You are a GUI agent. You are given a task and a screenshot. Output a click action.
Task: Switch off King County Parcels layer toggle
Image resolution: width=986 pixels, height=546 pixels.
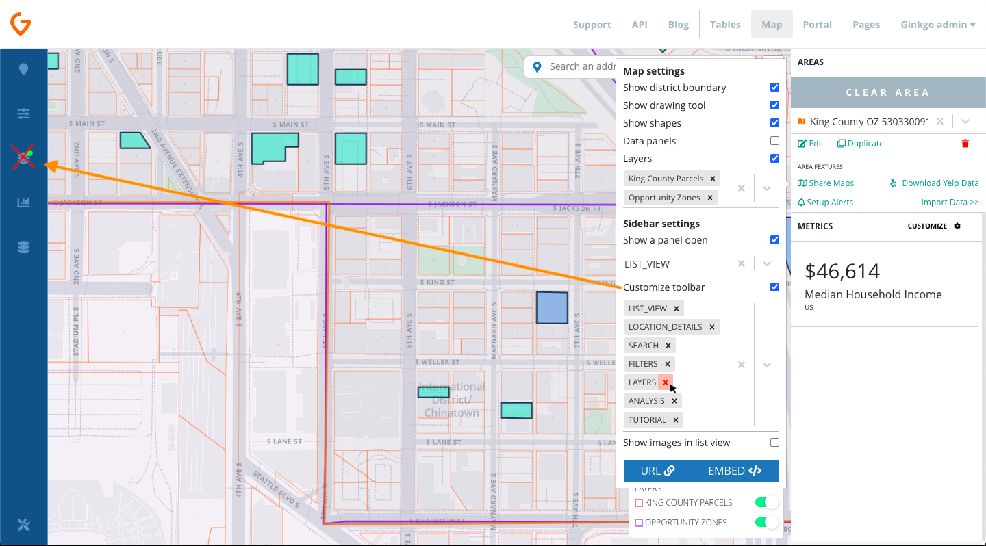tap(767, 503)
